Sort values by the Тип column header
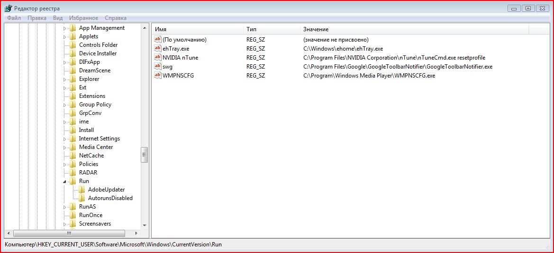The height and width of the screenshot is (253, 554). pyautogui.click(x=272, y=29)
